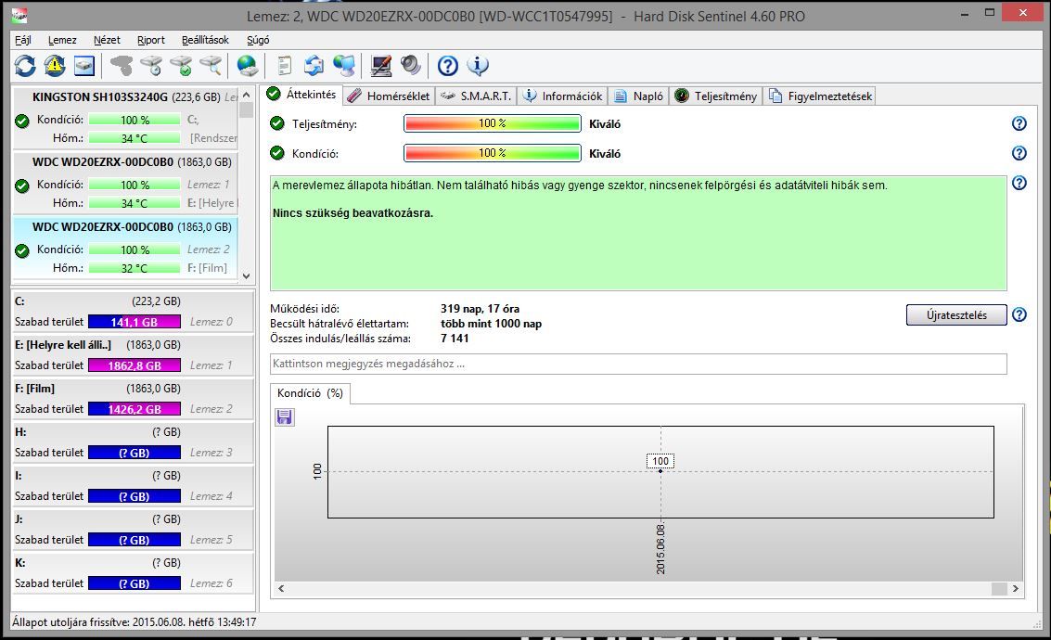Select the Áttekintés tab
The height and width of the screenshot is (640, 1051).
coord(302,95)
